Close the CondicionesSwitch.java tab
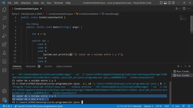 41,9
